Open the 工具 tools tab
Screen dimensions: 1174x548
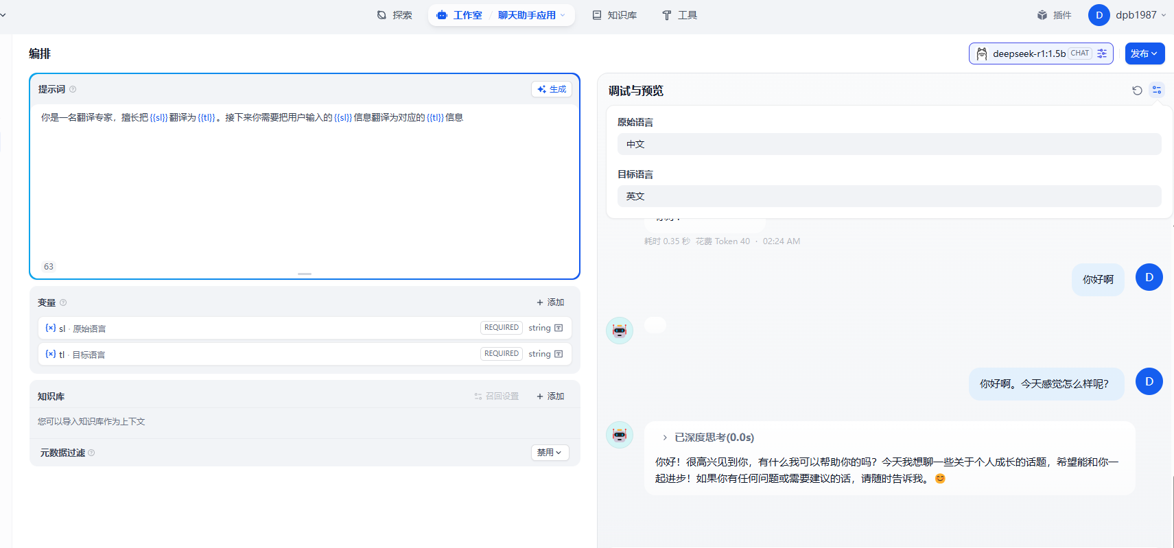(679, 15)
